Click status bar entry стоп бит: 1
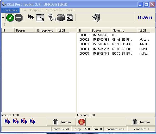The height and width of the screenshot is (134, 156). pyautogui.click(x=141, y=129)
